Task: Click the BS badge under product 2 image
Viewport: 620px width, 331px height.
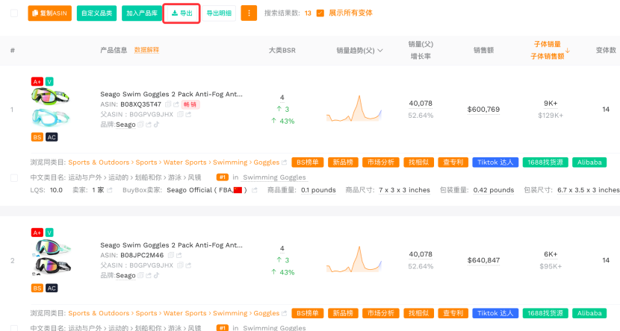Action: 37,288
